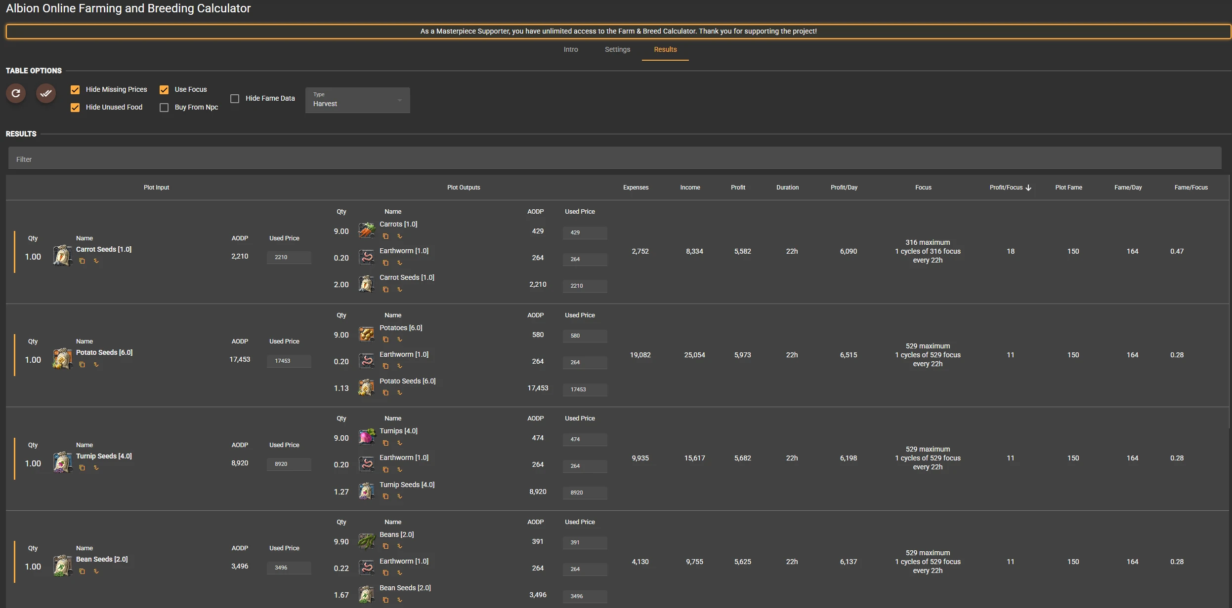Open the Intro tab
The width and height of the screenshot is (1232, 608).
pos(571,49)
